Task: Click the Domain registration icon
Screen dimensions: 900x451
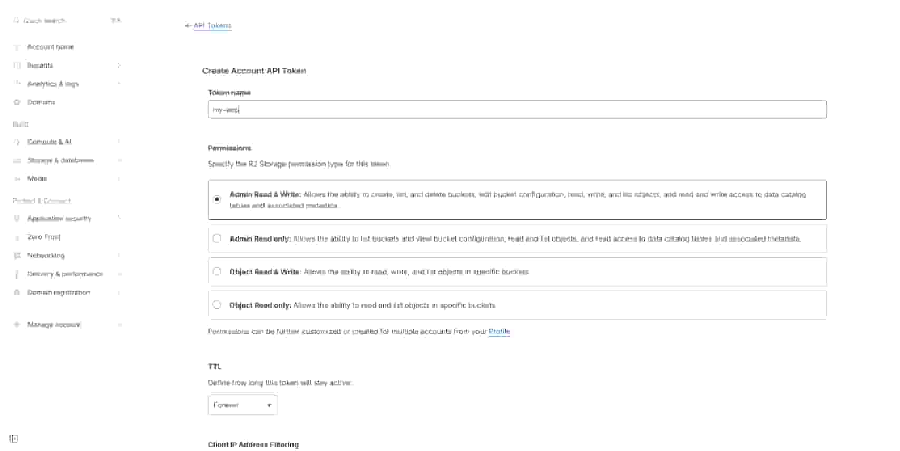Action: click(x=17, y=292)
